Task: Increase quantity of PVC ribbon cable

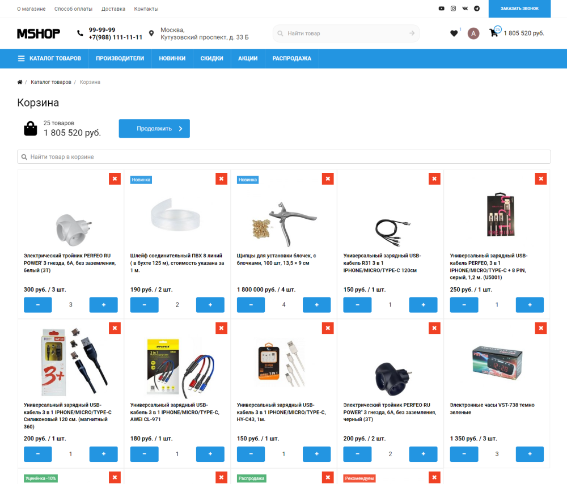Action: pyautogui.click(x=210, y=305)
